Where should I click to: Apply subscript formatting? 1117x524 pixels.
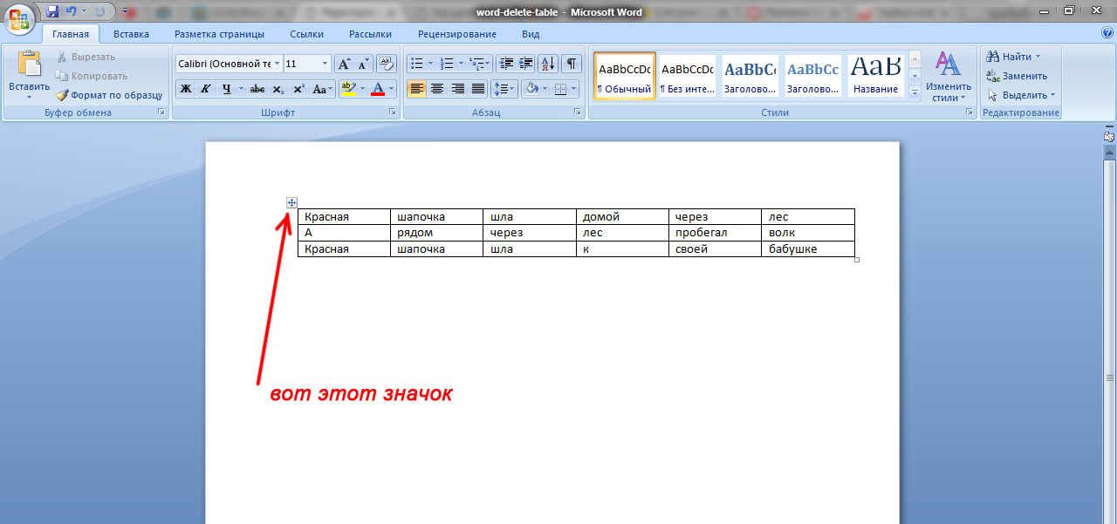point(278,89)
